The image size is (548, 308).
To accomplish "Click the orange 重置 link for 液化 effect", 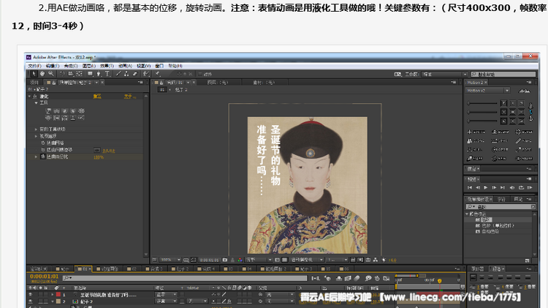I will click(x=97, y=97).
